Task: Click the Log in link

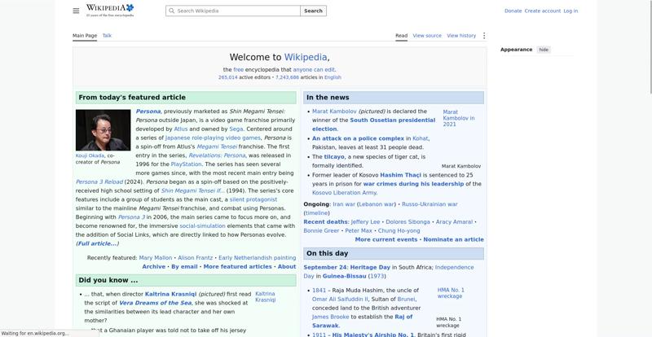Action: pos(570,11)
